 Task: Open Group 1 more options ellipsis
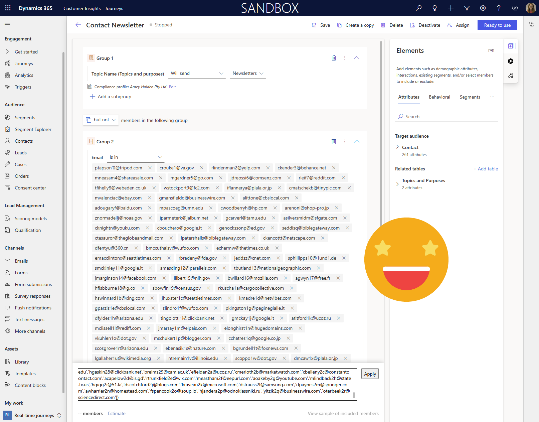[x=345, y=58]
